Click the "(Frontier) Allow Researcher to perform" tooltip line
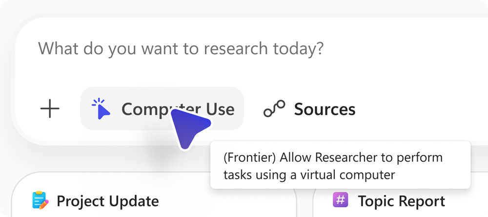 click(x=333, y=158)
